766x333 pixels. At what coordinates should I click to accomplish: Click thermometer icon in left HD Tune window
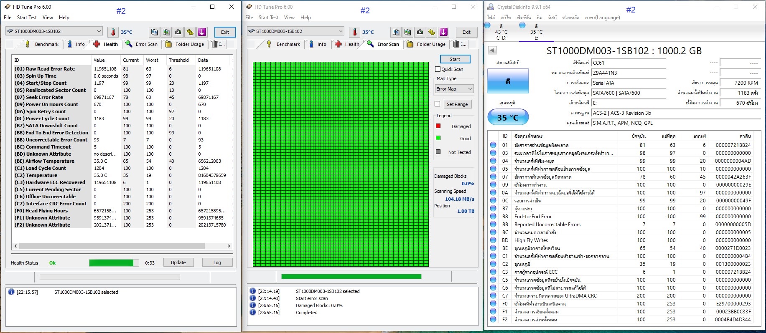point(113,32)
